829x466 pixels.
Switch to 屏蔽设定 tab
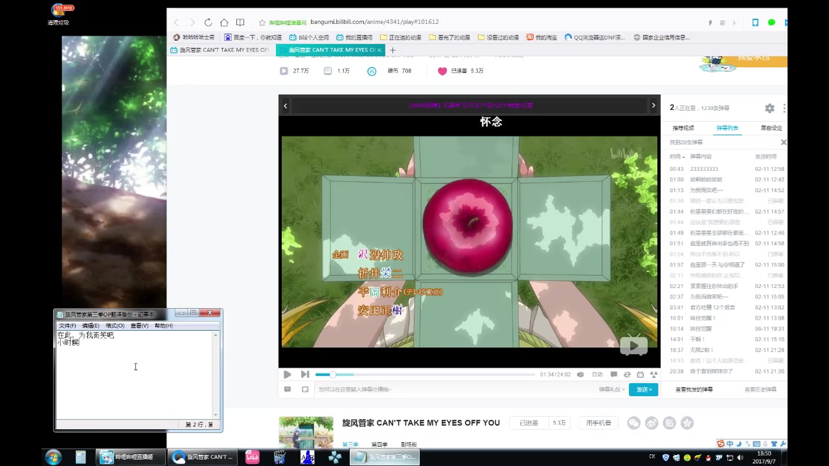coord(771,128)
